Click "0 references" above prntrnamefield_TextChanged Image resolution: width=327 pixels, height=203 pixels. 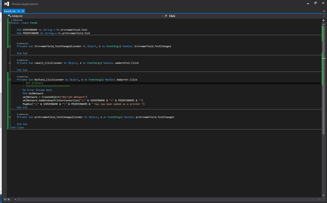click(x=23, y=114)
